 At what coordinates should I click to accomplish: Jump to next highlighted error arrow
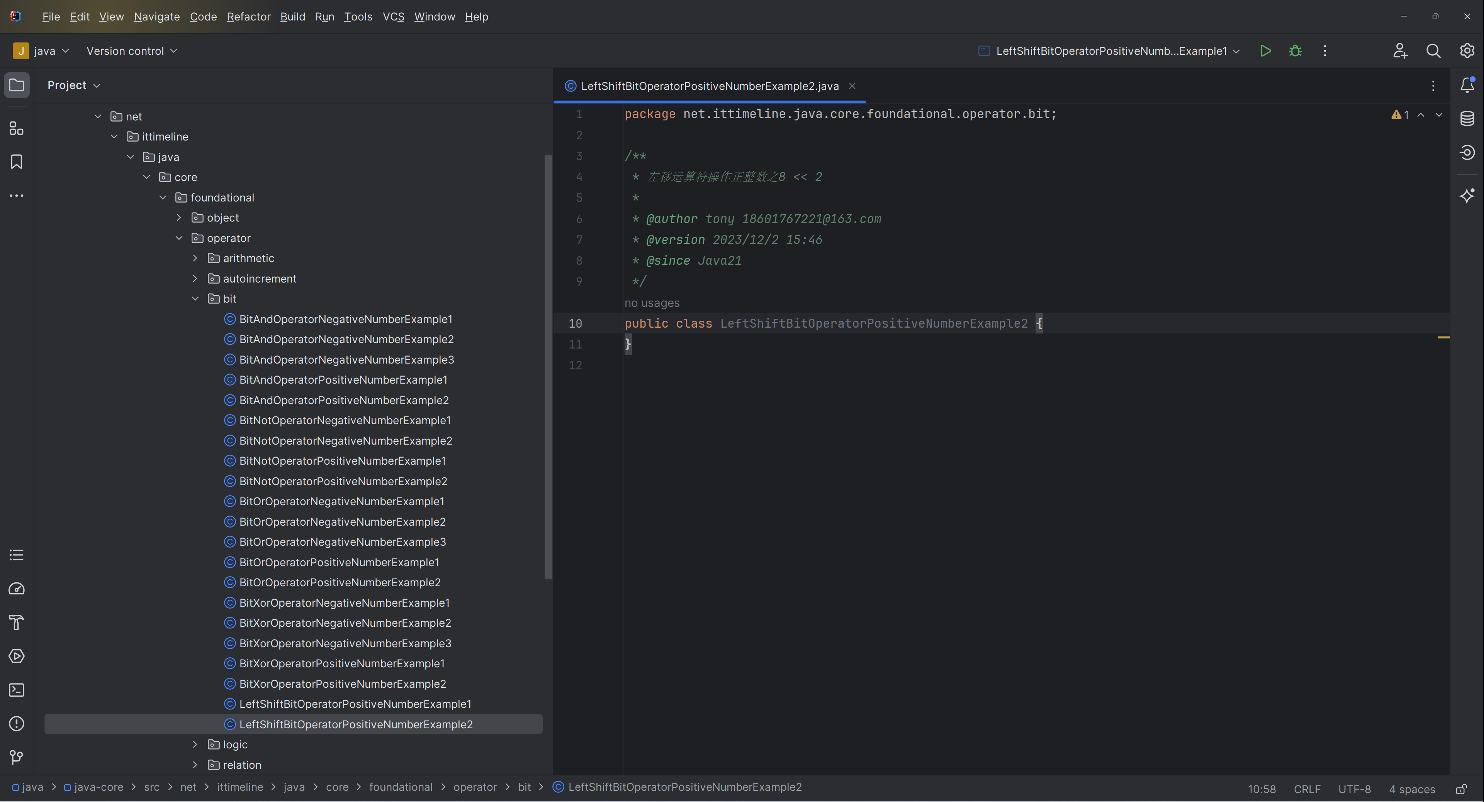pos(1439,115)
